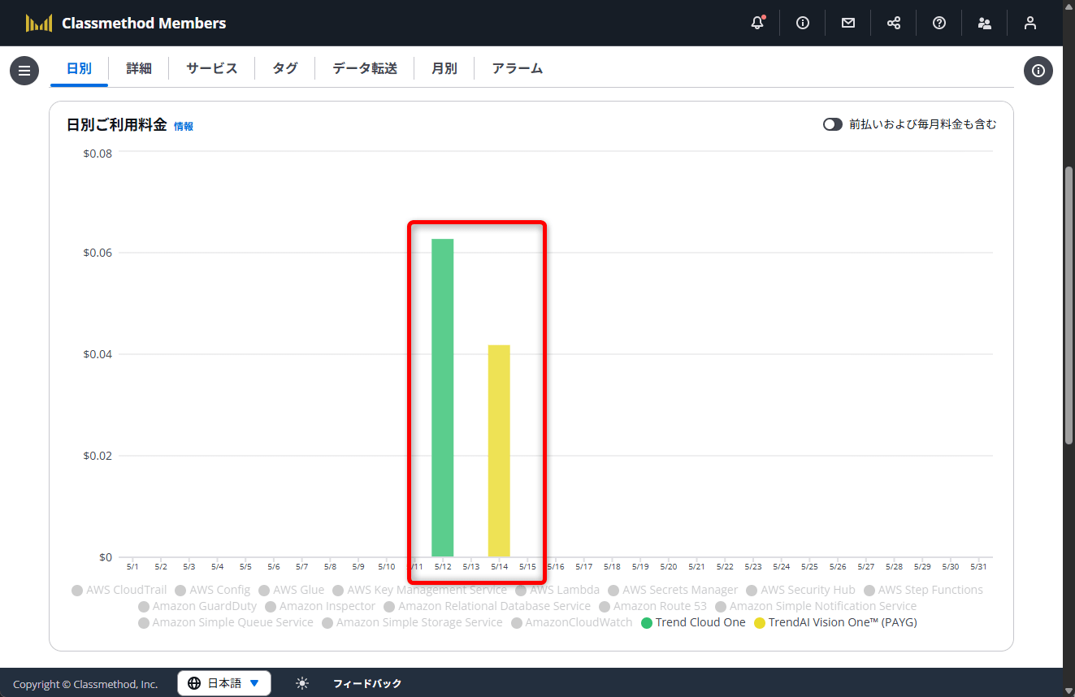
Task: Switch to the 詳細 tab
Action: [139, 69]
